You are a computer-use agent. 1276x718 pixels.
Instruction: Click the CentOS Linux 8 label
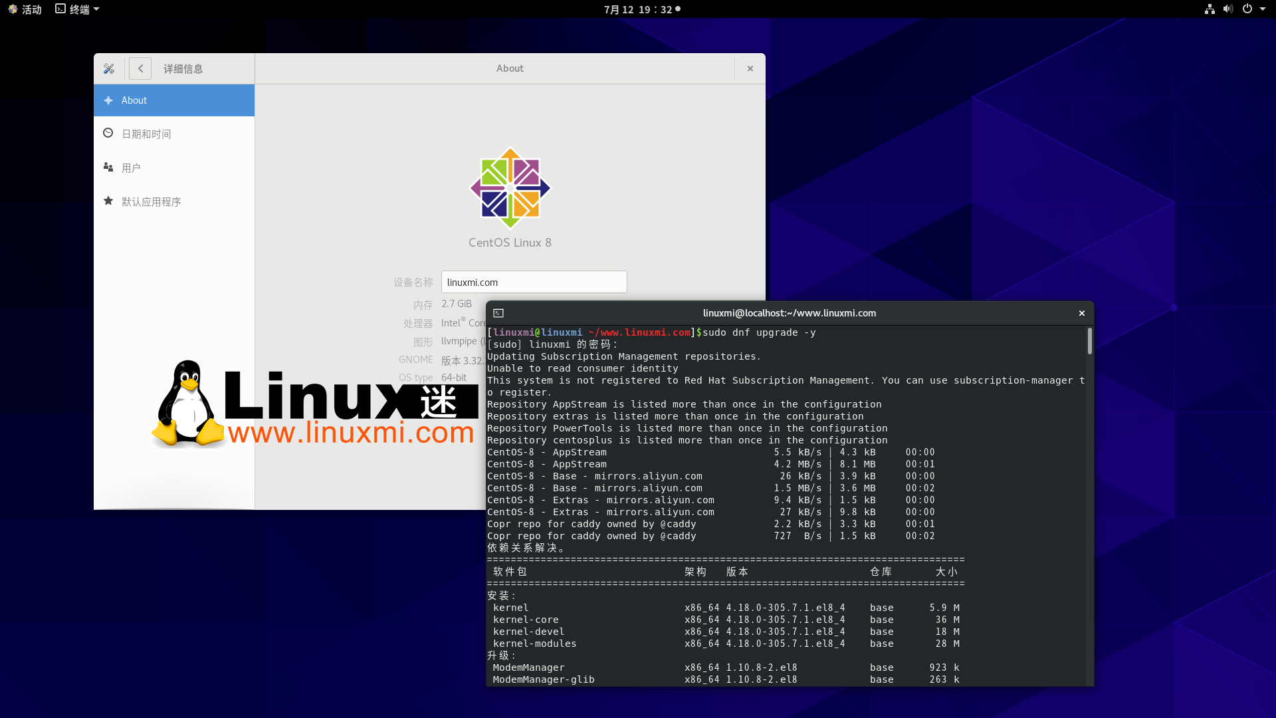pyautogui.click(x=510, y=243)
